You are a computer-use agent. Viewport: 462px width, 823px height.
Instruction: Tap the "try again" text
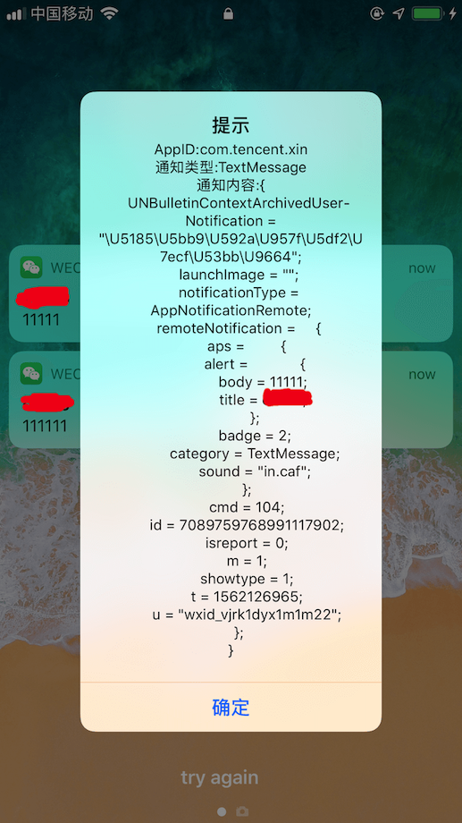click(220, 777)
